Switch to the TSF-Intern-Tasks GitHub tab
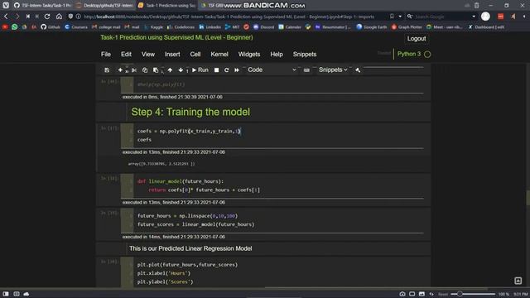Screen dimensions: 530x298 (x=42, y=6)
